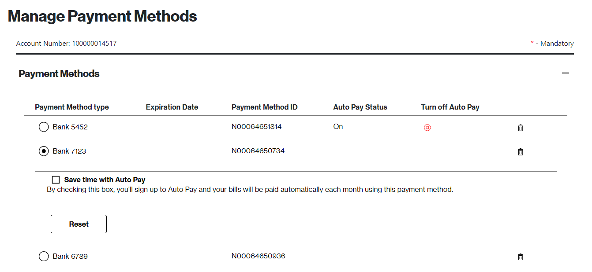Click the trash icon in the bottom row
The image size is (592, 272).
(x=520, y=256)
